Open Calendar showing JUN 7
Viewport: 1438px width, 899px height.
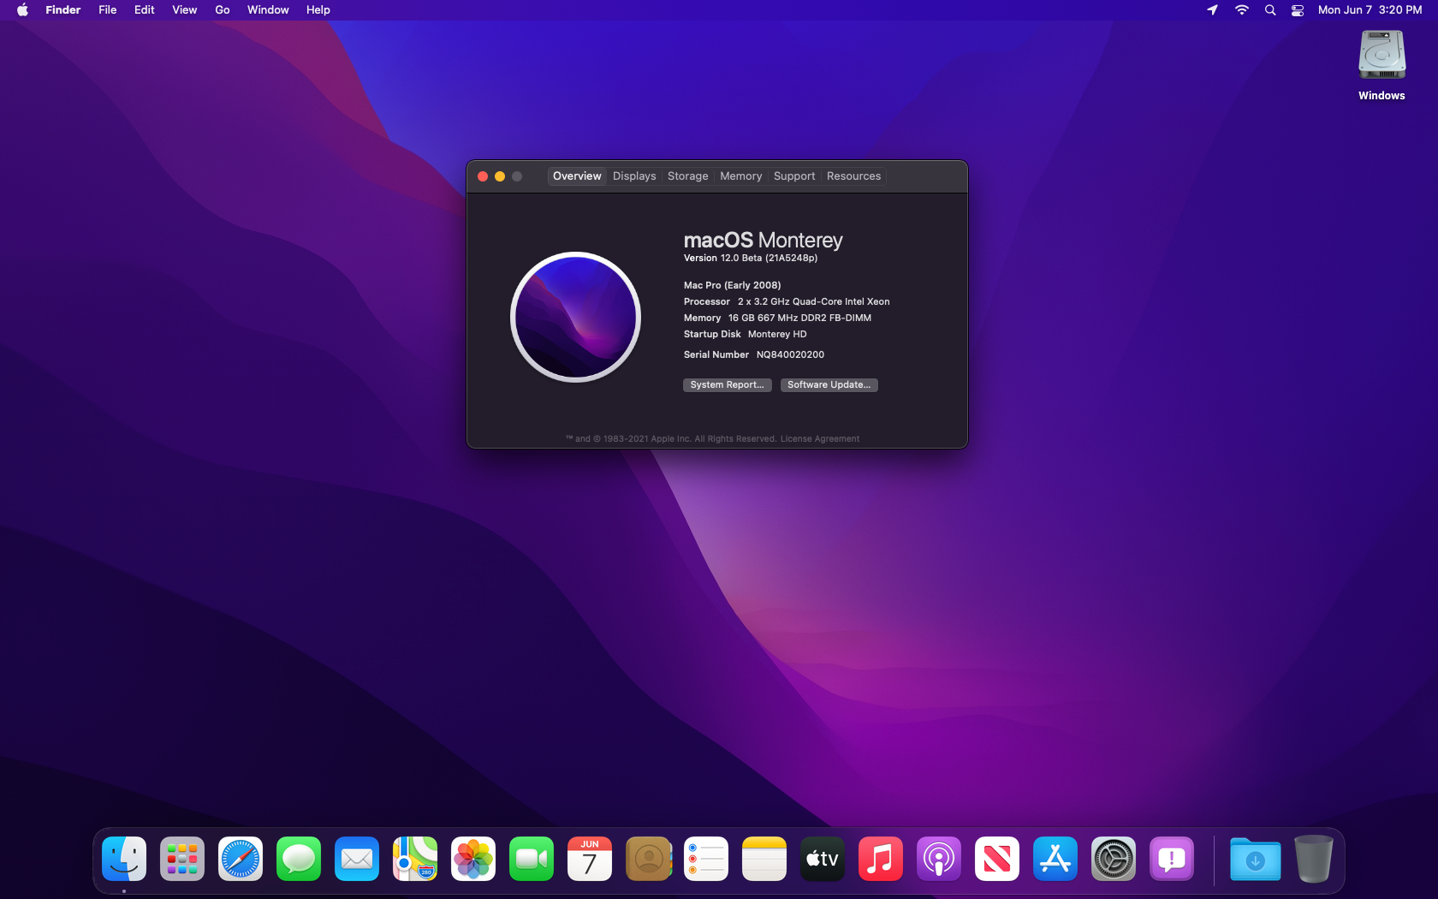point(590,859)
